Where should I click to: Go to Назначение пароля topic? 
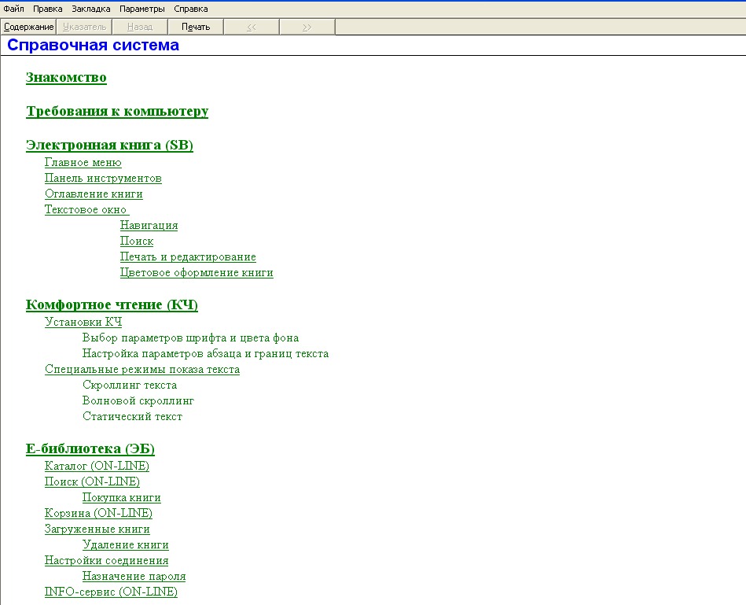coord(134,576)
